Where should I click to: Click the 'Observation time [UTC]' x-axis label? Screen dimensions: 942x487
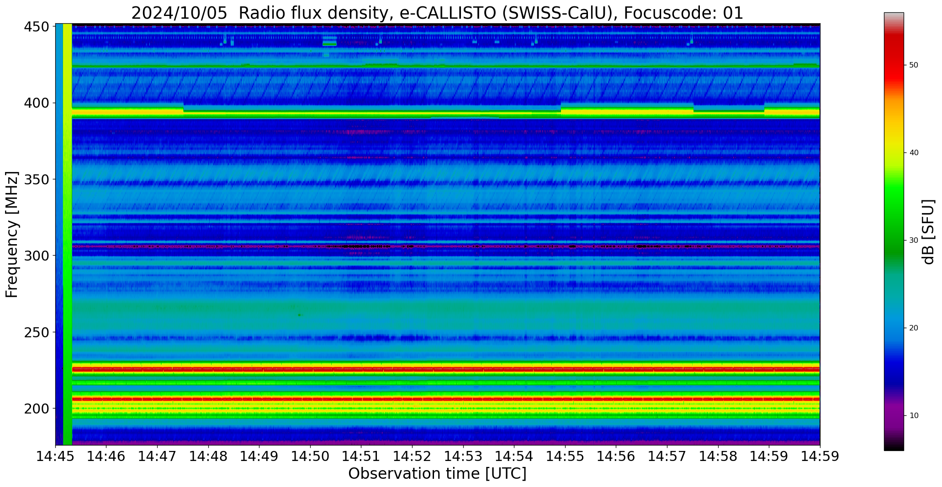coord(437,473)
